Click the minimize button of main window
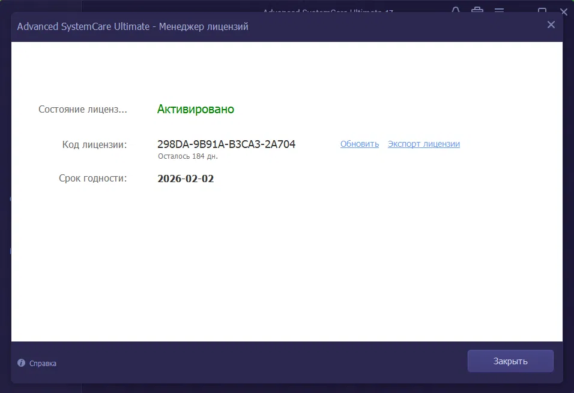 coord(521,11)
